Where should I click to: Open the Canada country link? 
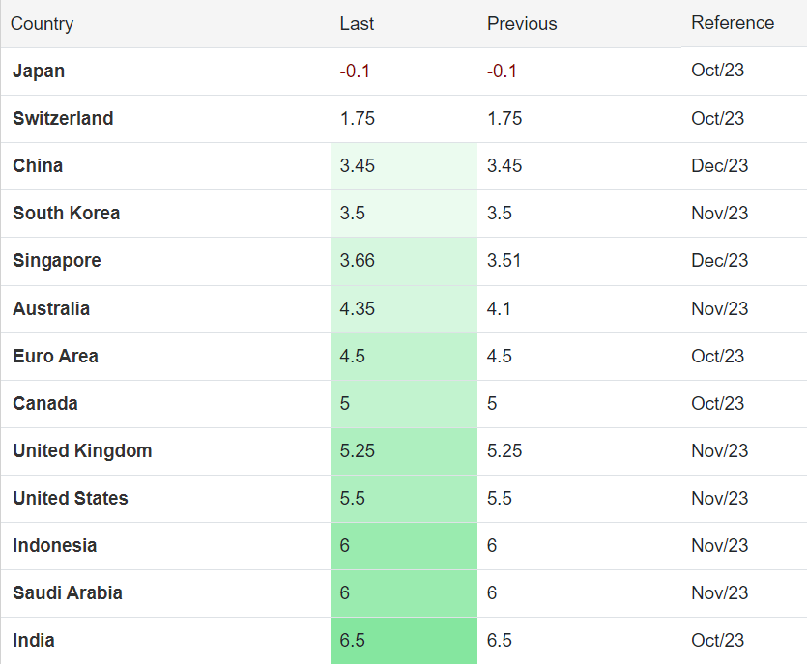point(44,404)
